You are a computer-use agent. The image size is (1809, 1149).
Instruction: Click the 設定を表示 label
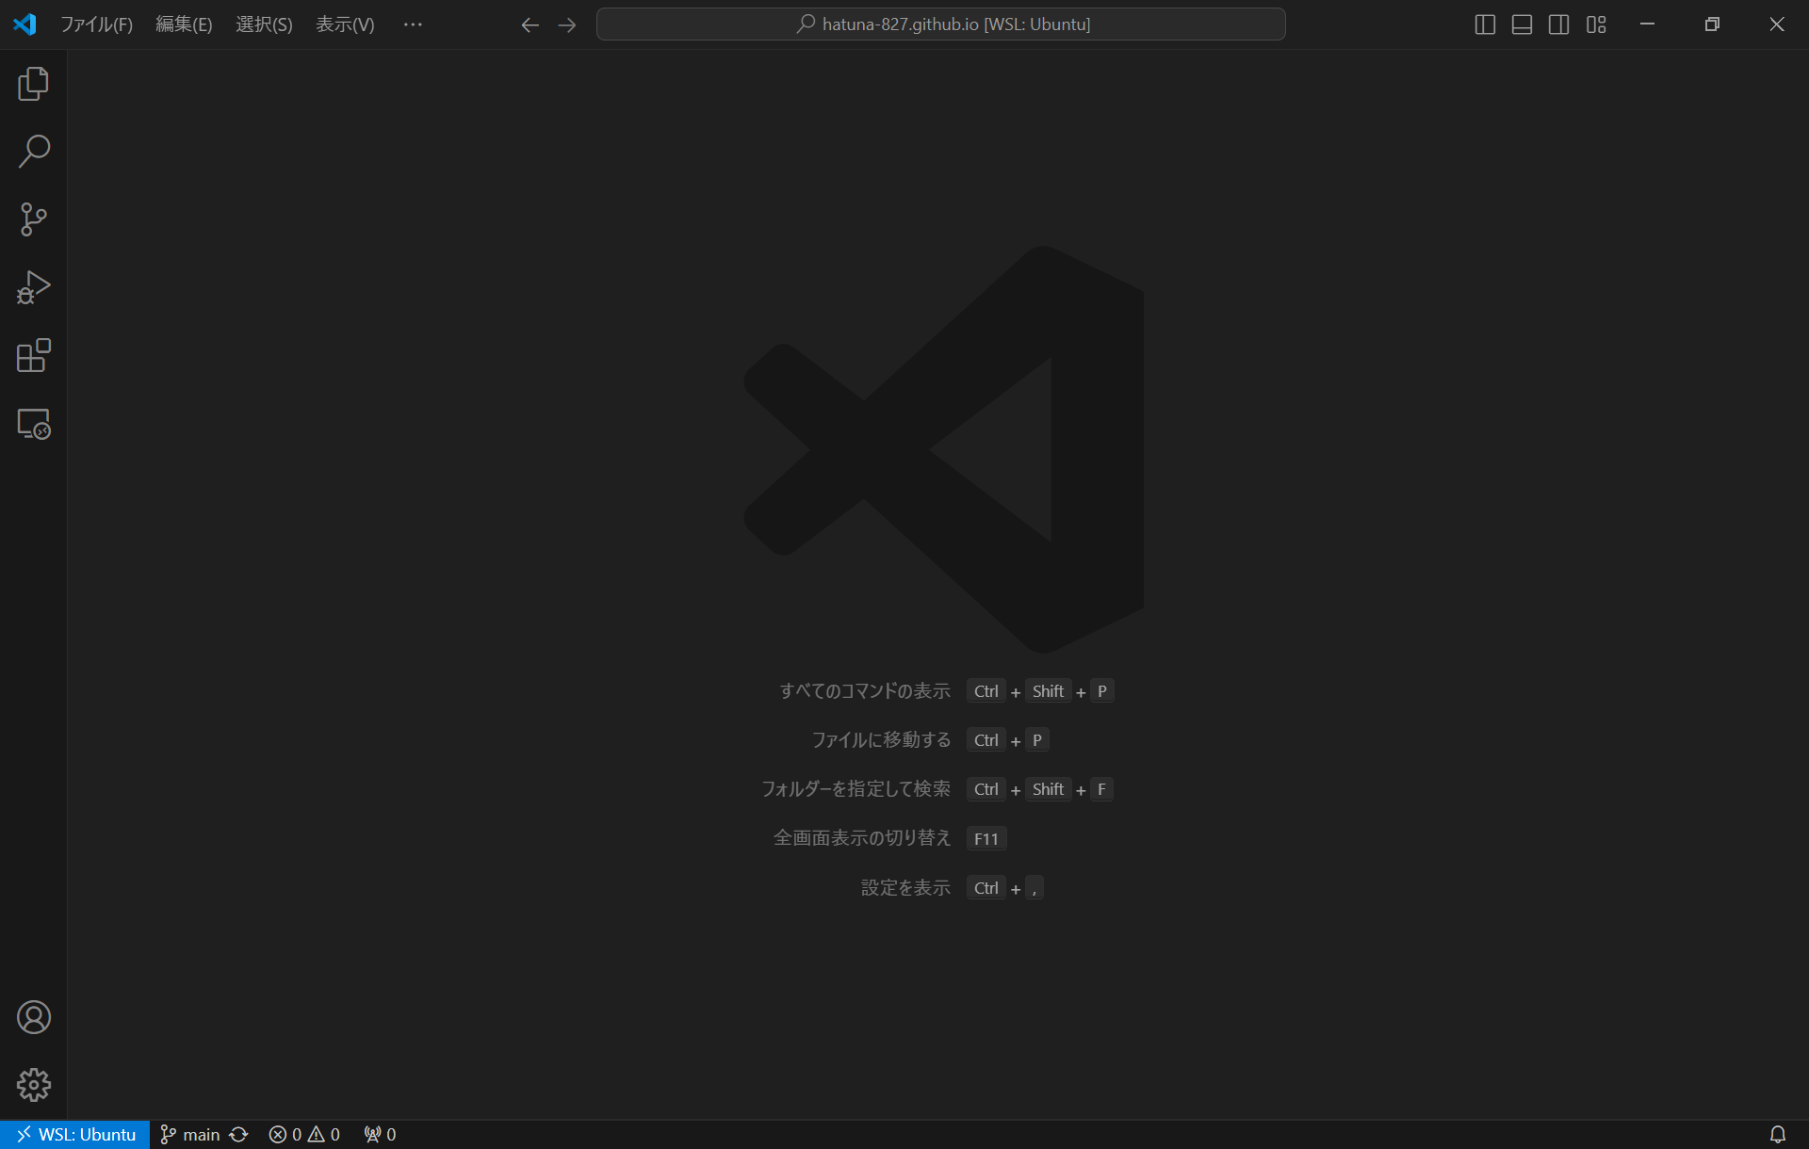click(905, 888)
